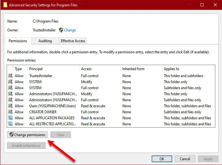
Task: Select the TrustedInstaller principal entry
Action: [41, 76]
